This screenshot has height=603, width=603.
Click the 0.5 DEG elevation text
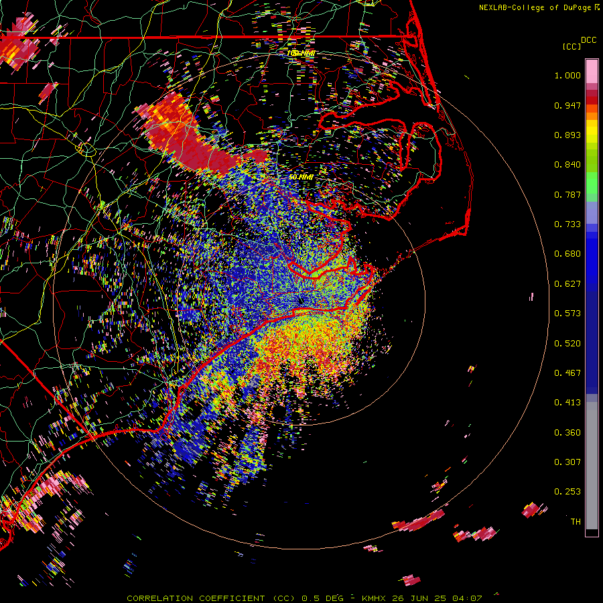tap(323, 598)
